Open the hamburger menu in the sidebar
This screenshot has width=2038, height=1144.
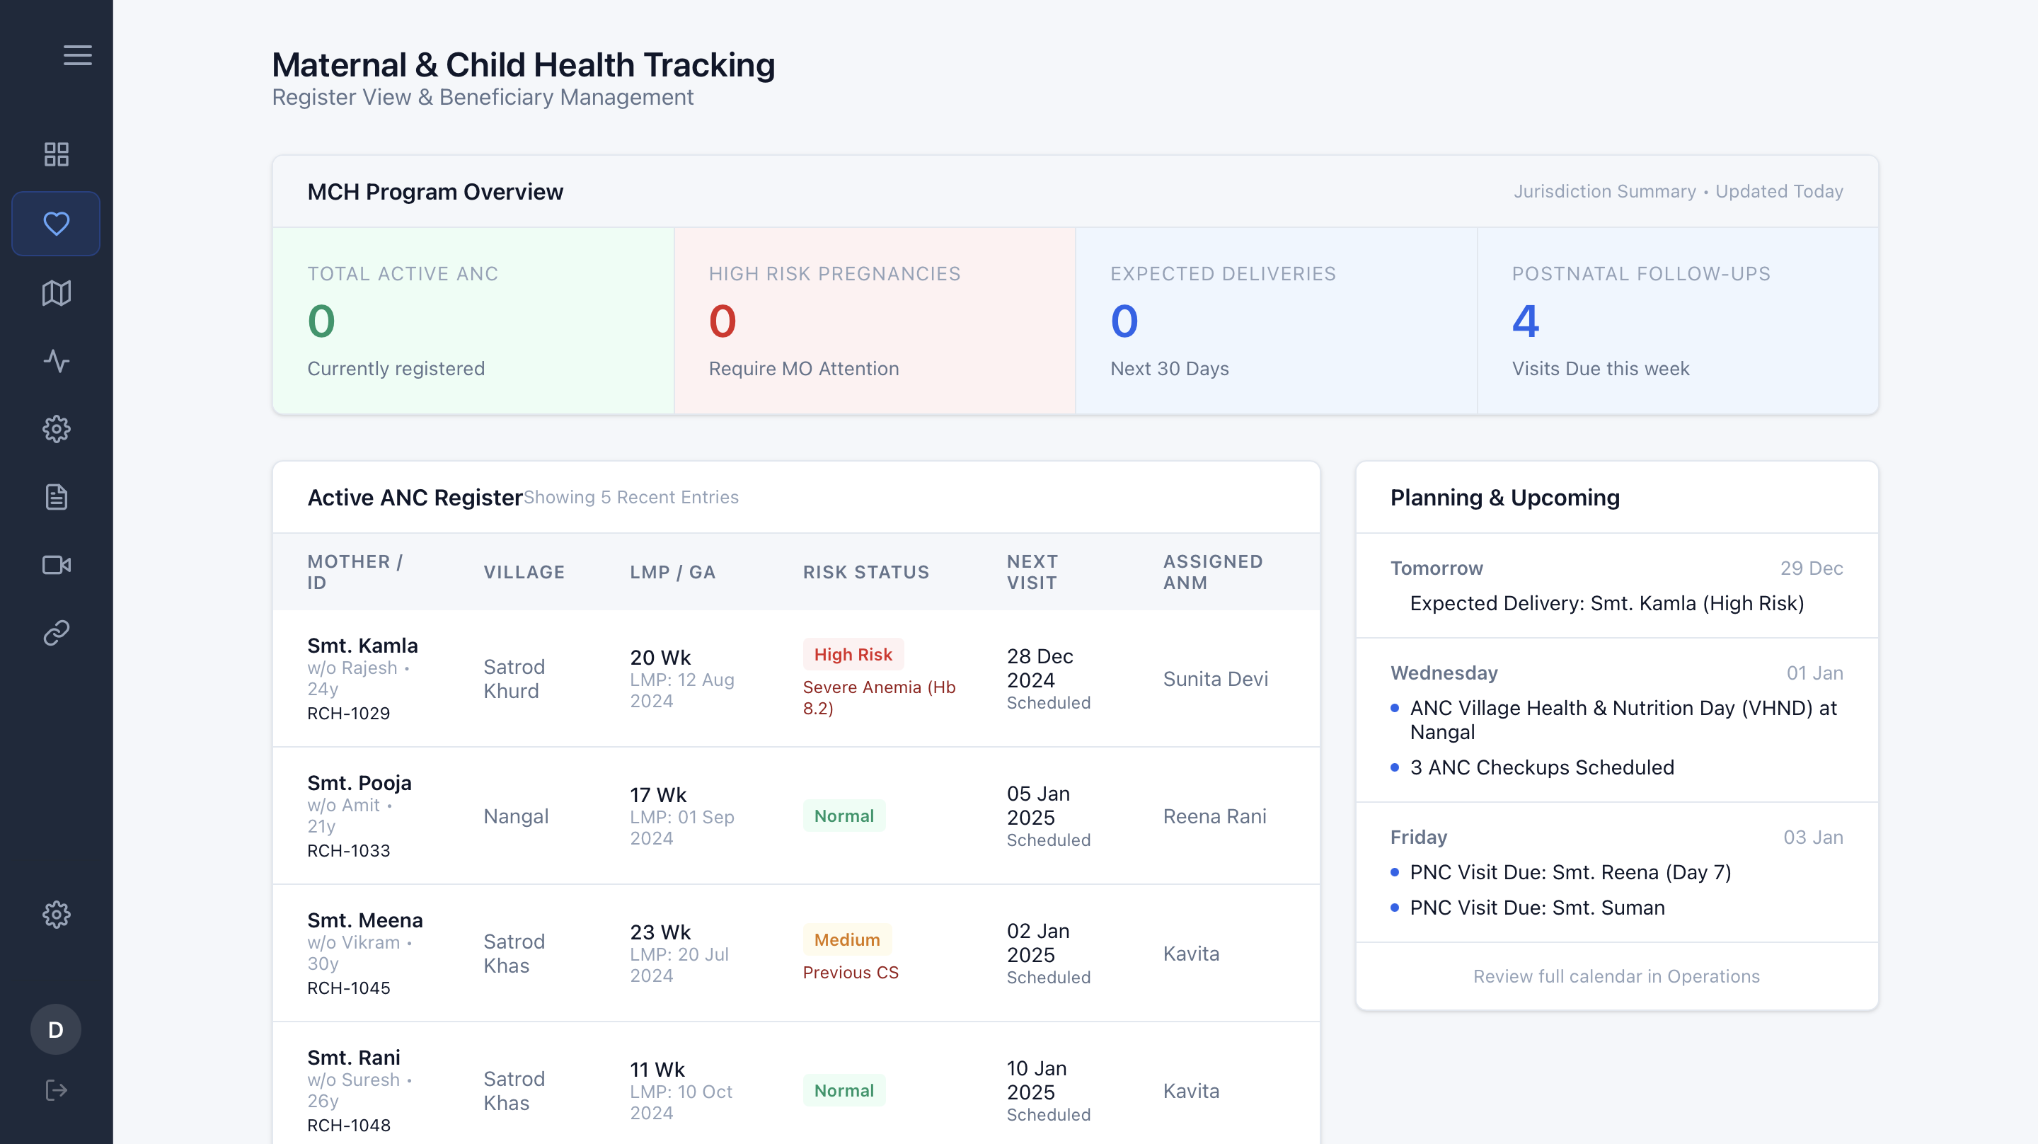[x=78, y=55]
